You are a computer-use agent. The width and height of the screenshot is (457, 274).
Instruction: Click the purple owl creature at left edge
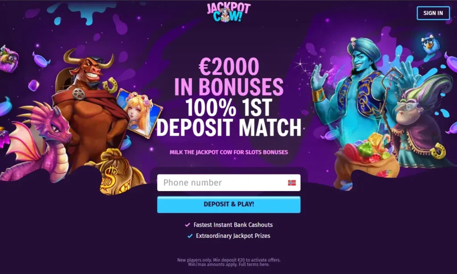[9, 59]
